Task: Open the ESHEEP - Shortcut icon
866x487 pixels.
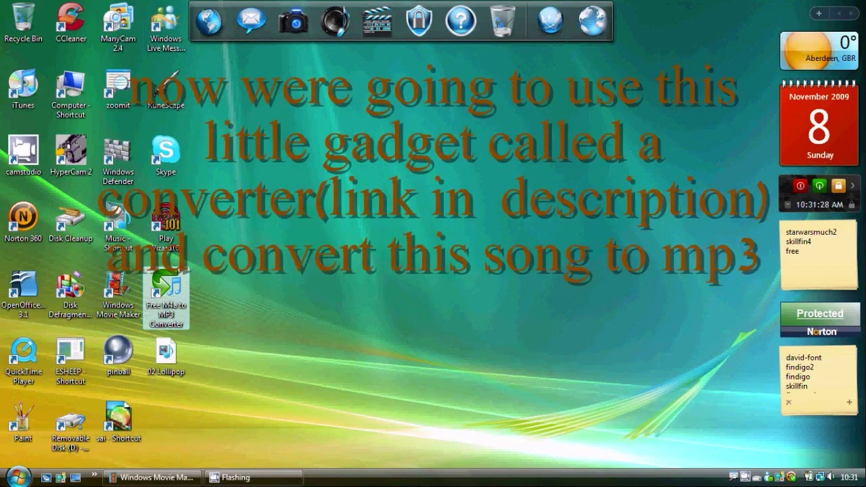Action: 70,361
